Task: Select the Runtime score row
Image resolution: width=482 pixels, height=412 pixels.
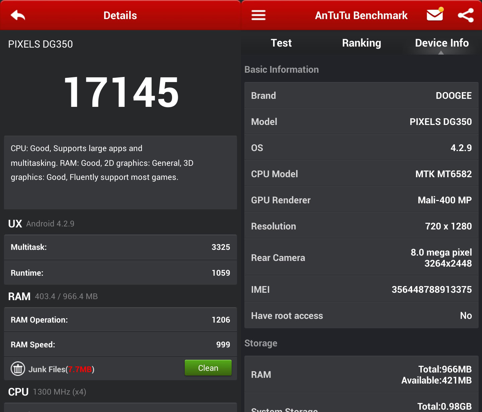Action: tap(120, 273)
